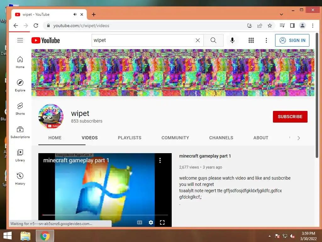The height and width of the screenshot is (242, 322).
Task: Click the SIGN IN button
Action: click(292, 40)
